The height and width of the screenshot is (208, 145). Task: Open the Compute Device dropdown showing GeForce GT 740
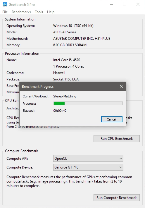tap(88, 167)
